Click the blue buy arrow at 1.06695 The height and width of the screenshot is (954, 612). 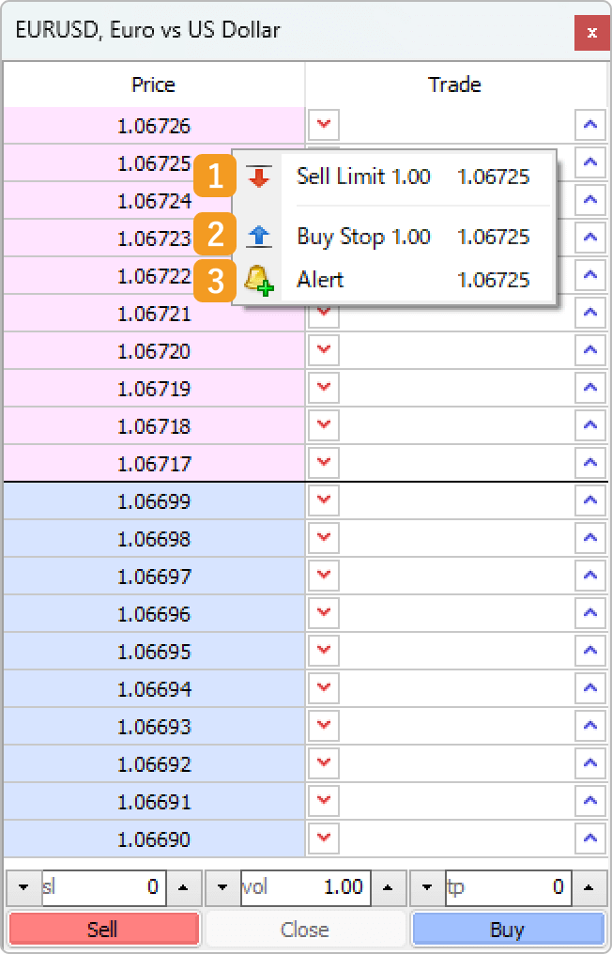coord(590,651)
